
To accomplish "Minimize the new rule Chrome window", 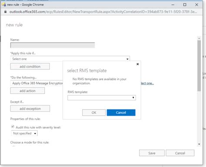I will 173,5.
